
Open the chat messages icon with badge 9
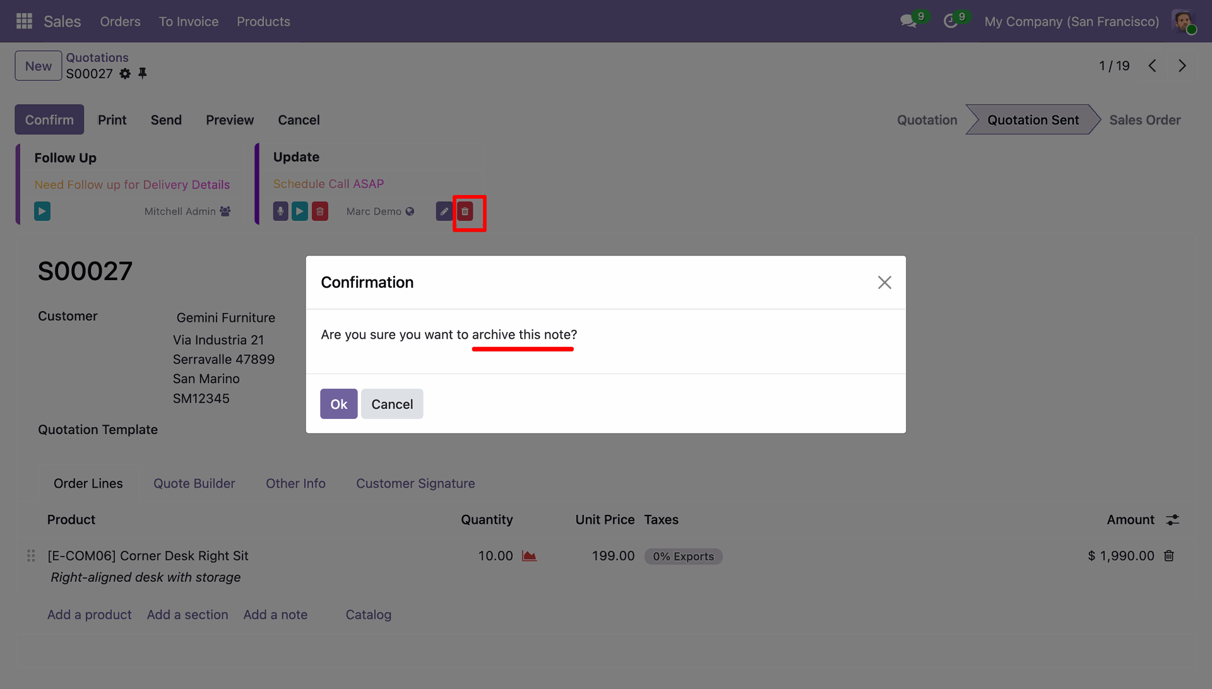pos(908,21)
